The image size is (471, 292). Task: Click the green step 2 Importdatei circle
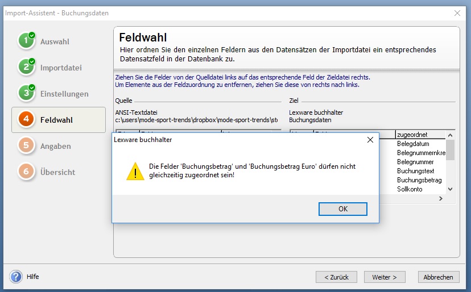(x=26, y=68)
